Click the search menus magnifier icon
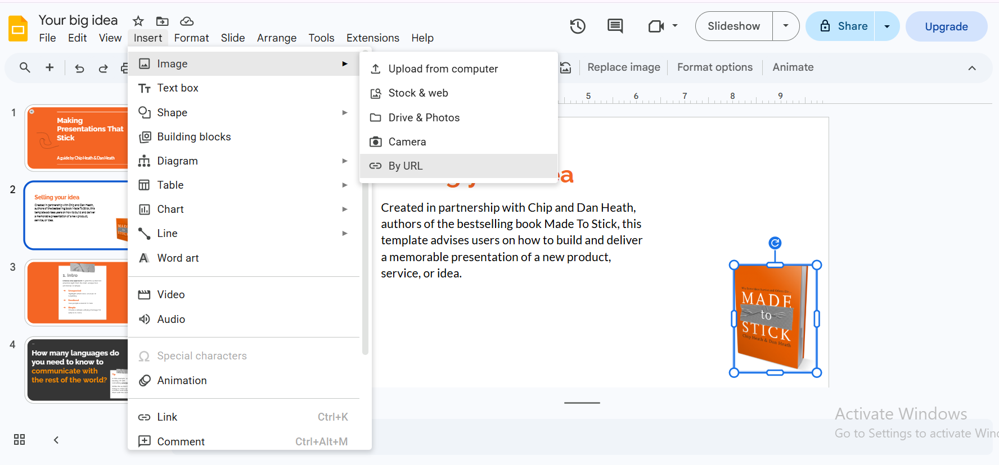The image size is (999, 465). click(x=25, y=67)
